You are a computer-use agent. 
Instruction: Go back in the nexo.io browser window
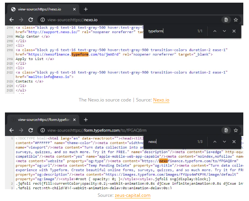click(11, 20)
